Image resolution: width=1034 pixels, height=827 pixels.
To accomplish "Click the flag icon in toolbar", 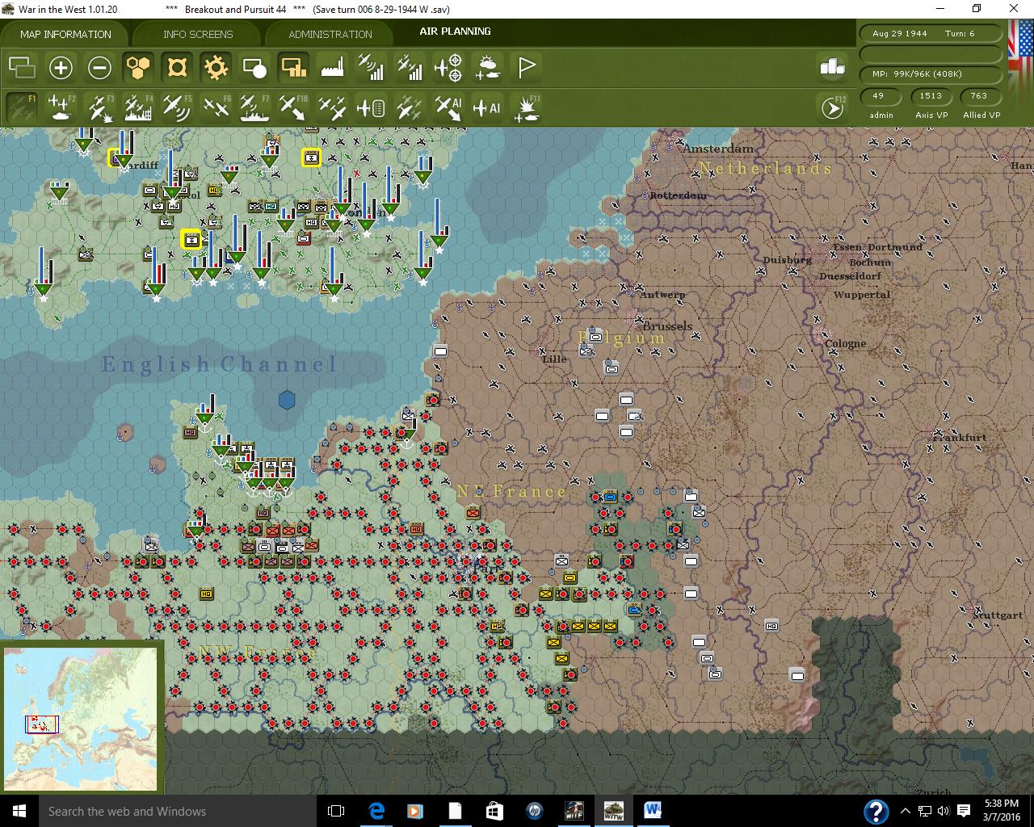I will click(526, 67).
